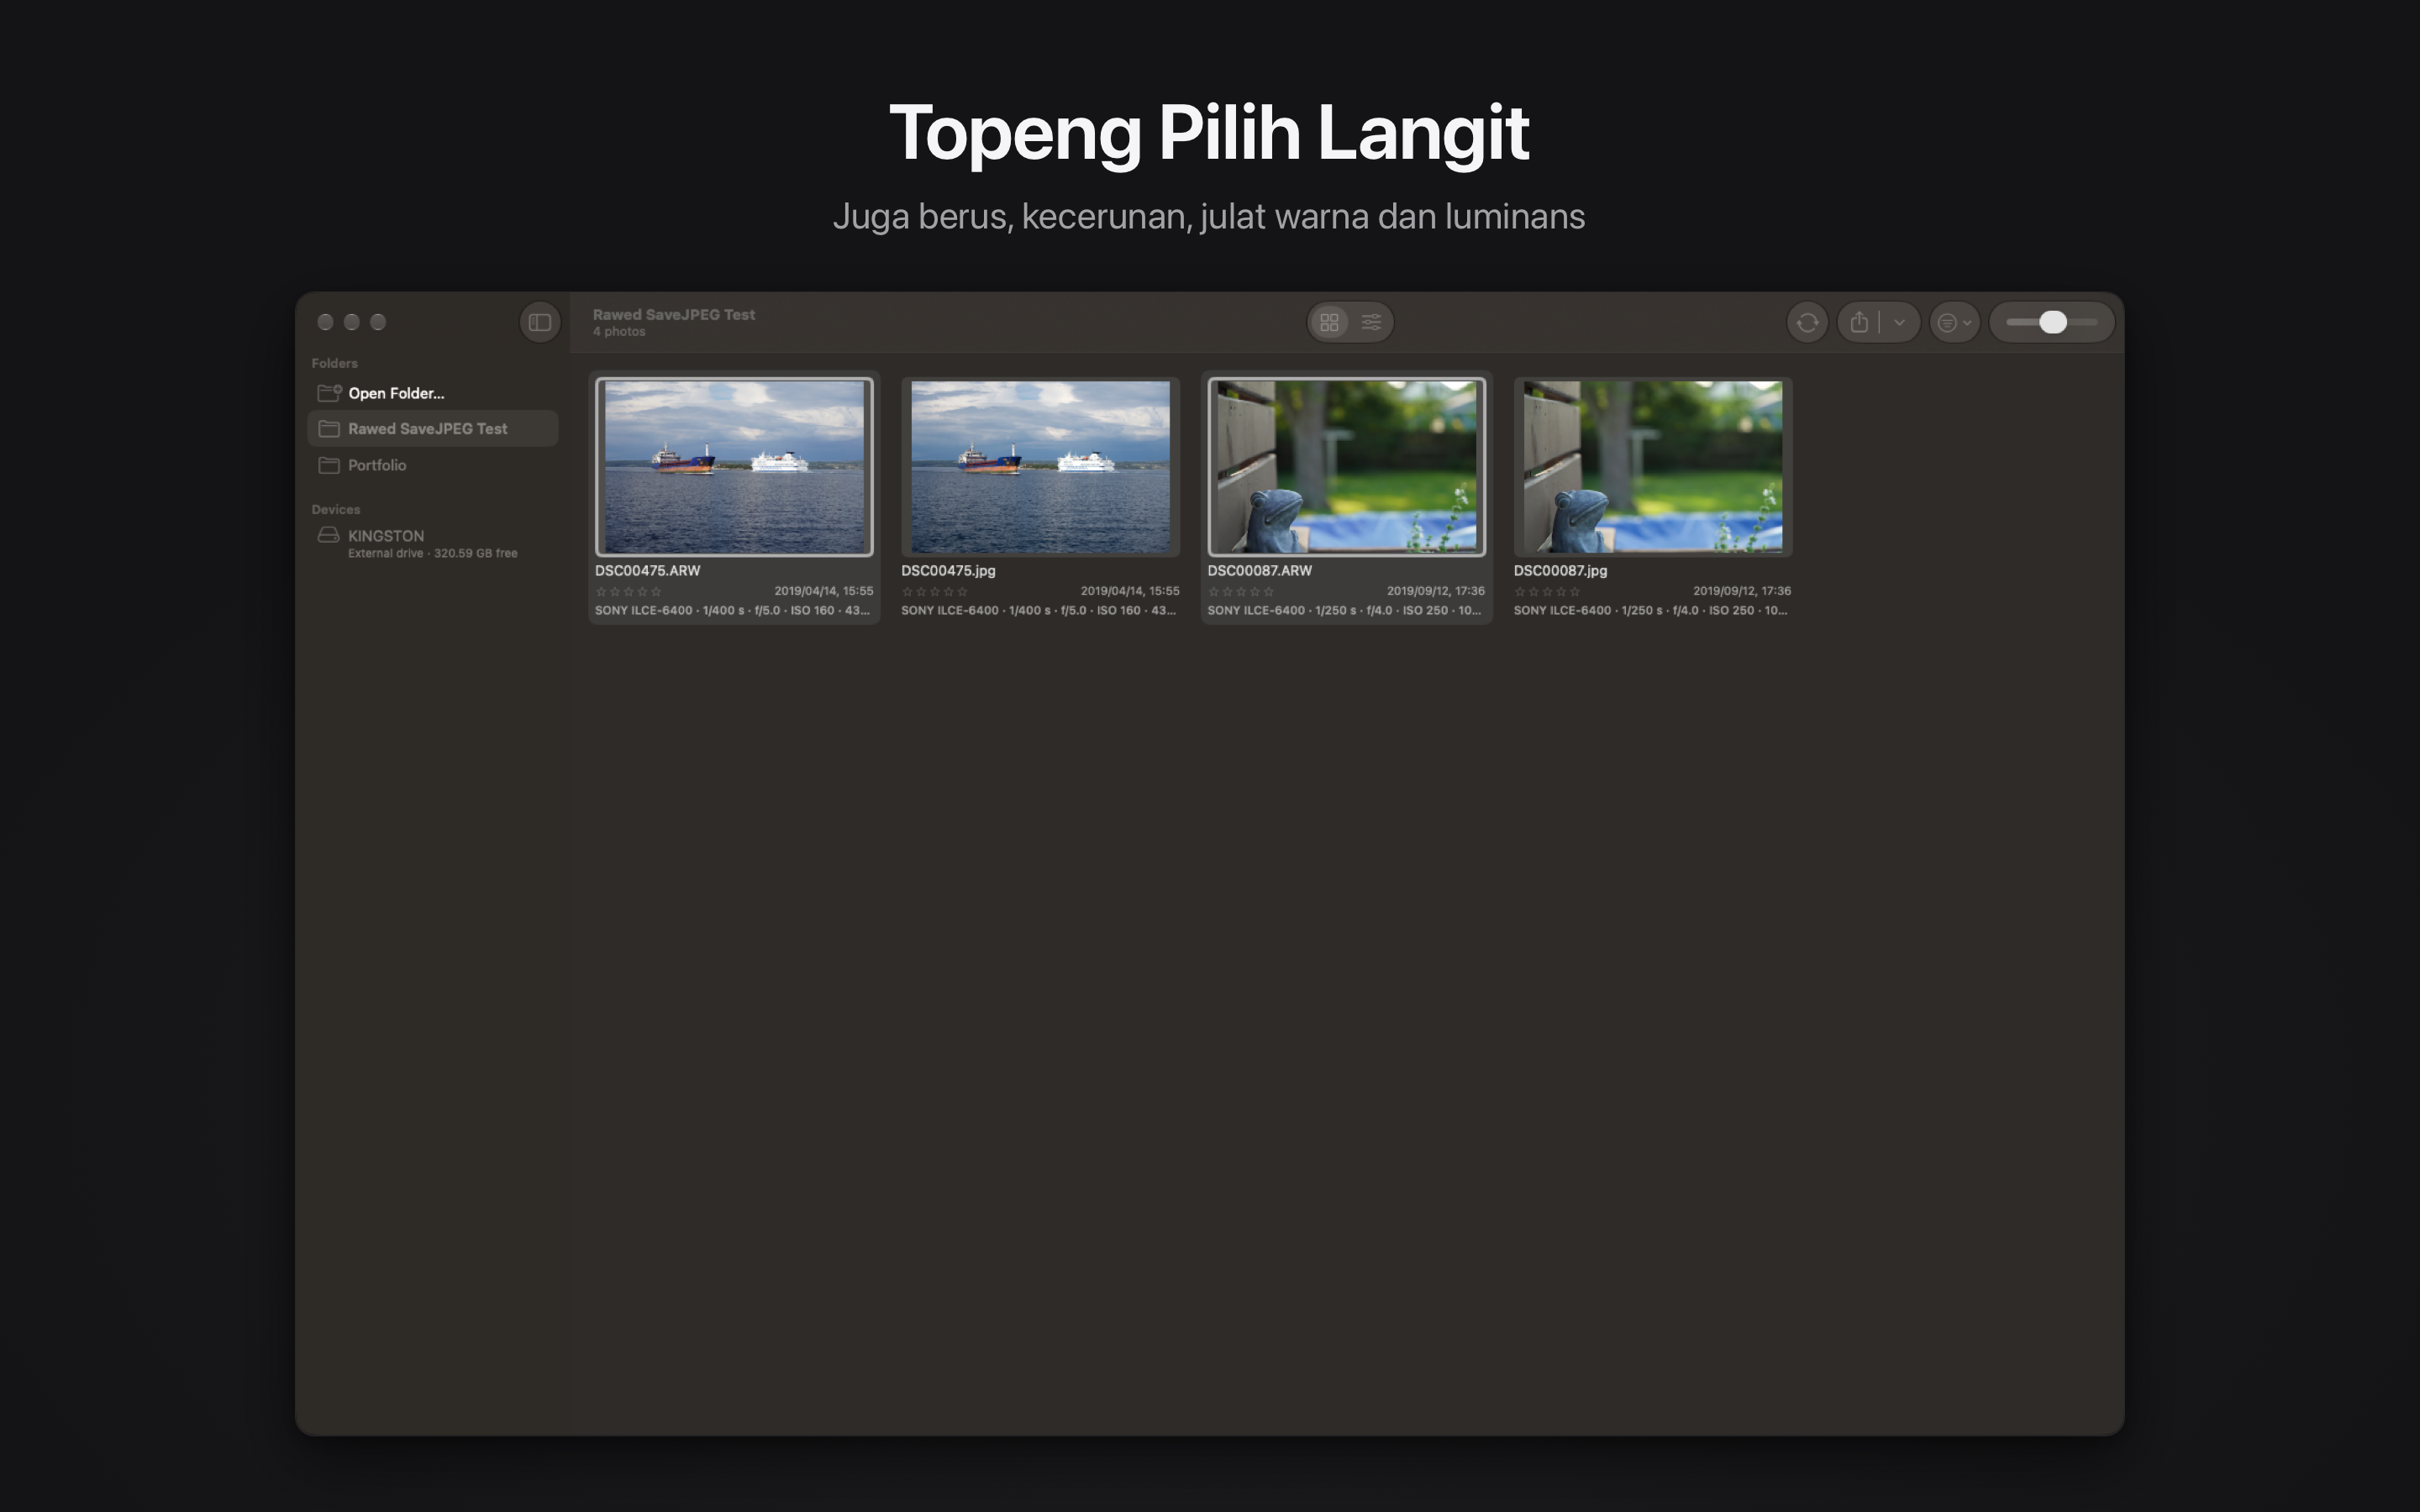This screenshot has height=1512, width=2420.
Task: Select the DSC00475.ARW ship thumbnail
Action: [x=734, y=467]
